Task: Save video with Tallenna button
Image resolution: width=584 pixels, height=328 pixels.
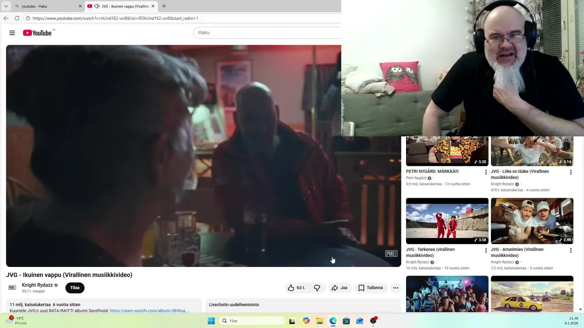Action: point(371,288)
